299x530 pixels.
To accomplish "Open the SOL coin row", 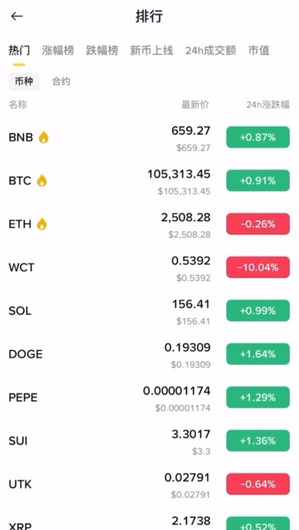I will pos(149,310).
